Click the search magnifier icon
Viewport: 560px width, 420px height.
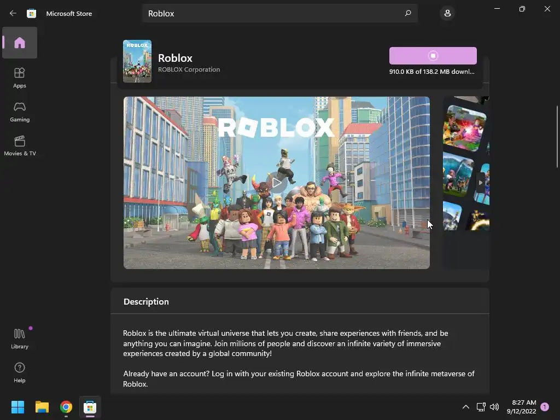[x=408, y=13]
